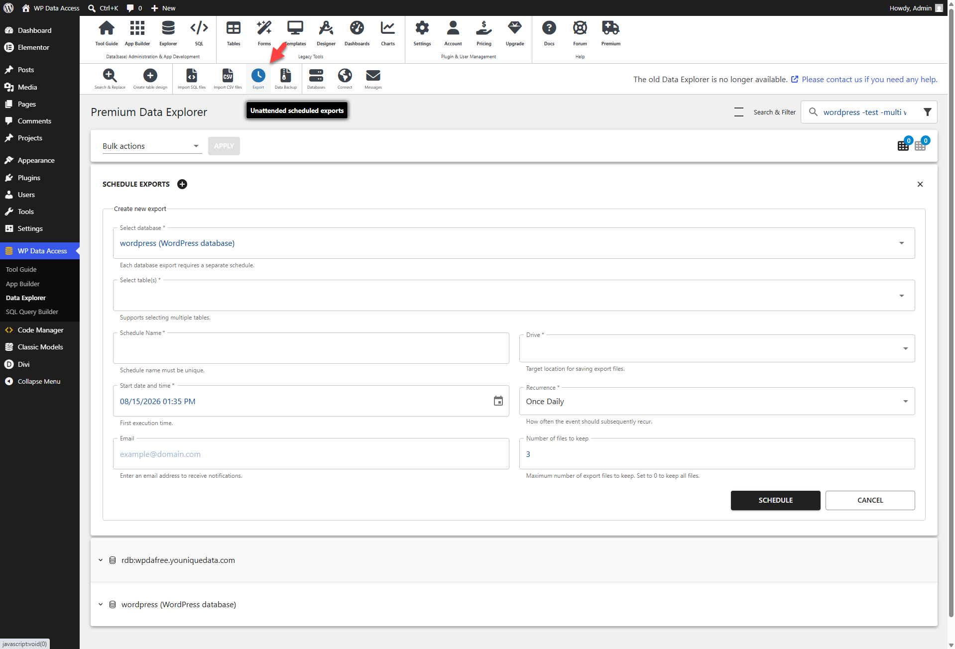
Task: Open the Recurrence Once Daily dropdown
Action: [x=717, y=401]
